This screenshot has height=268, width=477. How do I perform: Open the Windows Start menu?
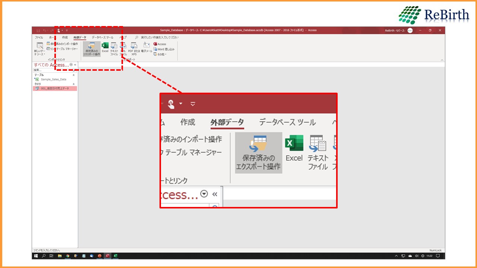tap(36, 256)
